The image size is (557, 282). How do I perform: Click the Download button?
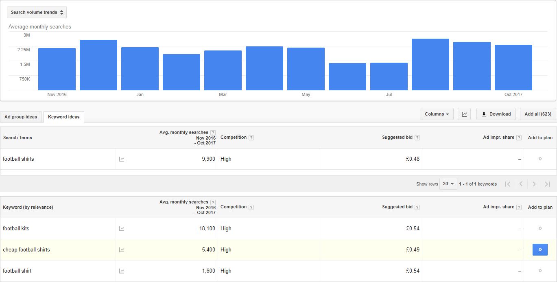tap(496, 114)
